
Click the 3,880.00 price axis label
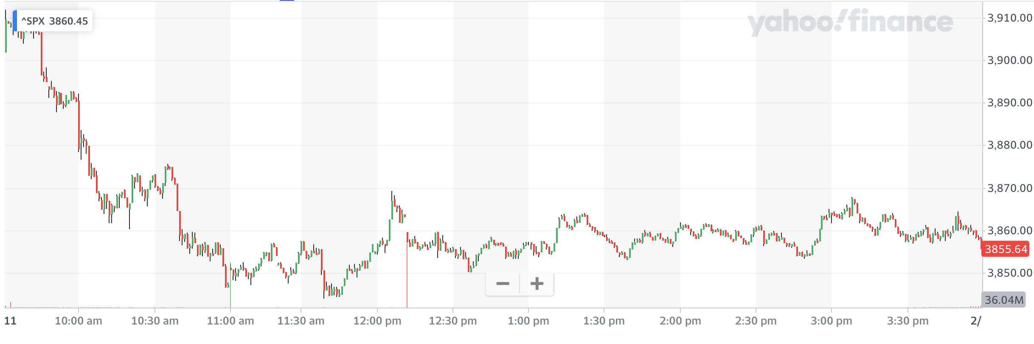1010,145
